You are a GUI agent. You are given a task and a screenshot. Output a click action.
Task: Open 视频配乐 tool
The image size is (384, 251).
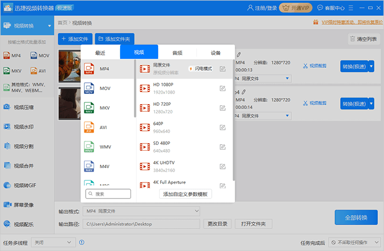[x=19, y=224]
